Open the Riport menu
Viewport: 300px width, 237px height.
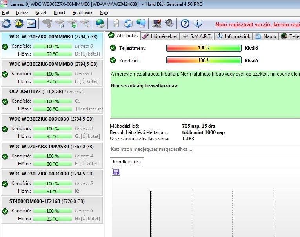(x=60, y=13)
